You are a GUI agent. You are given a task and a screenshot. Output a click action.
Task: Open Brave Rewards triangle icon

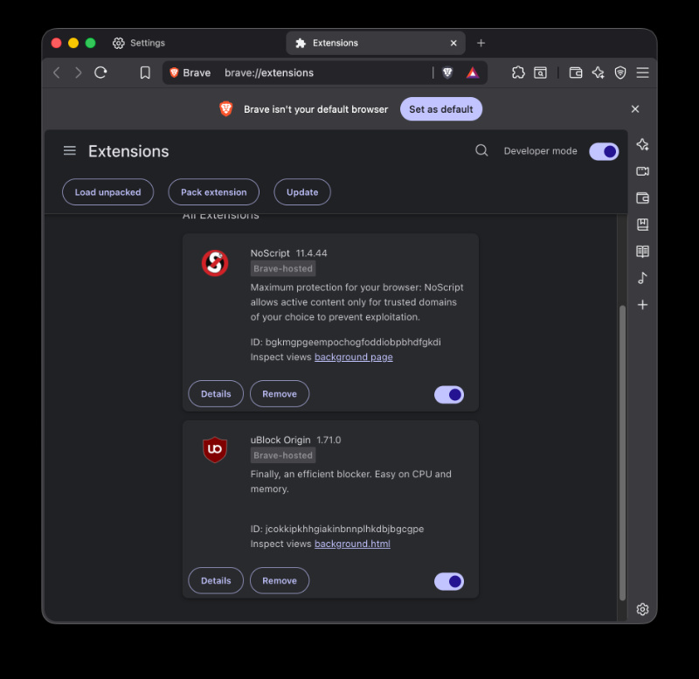point(472,73)
